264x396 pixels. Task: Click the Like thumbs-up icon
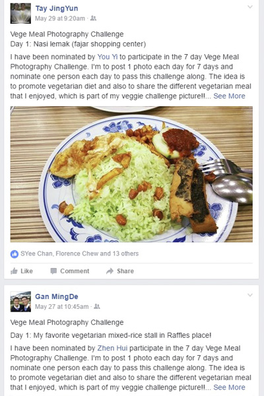click(14, 271)
